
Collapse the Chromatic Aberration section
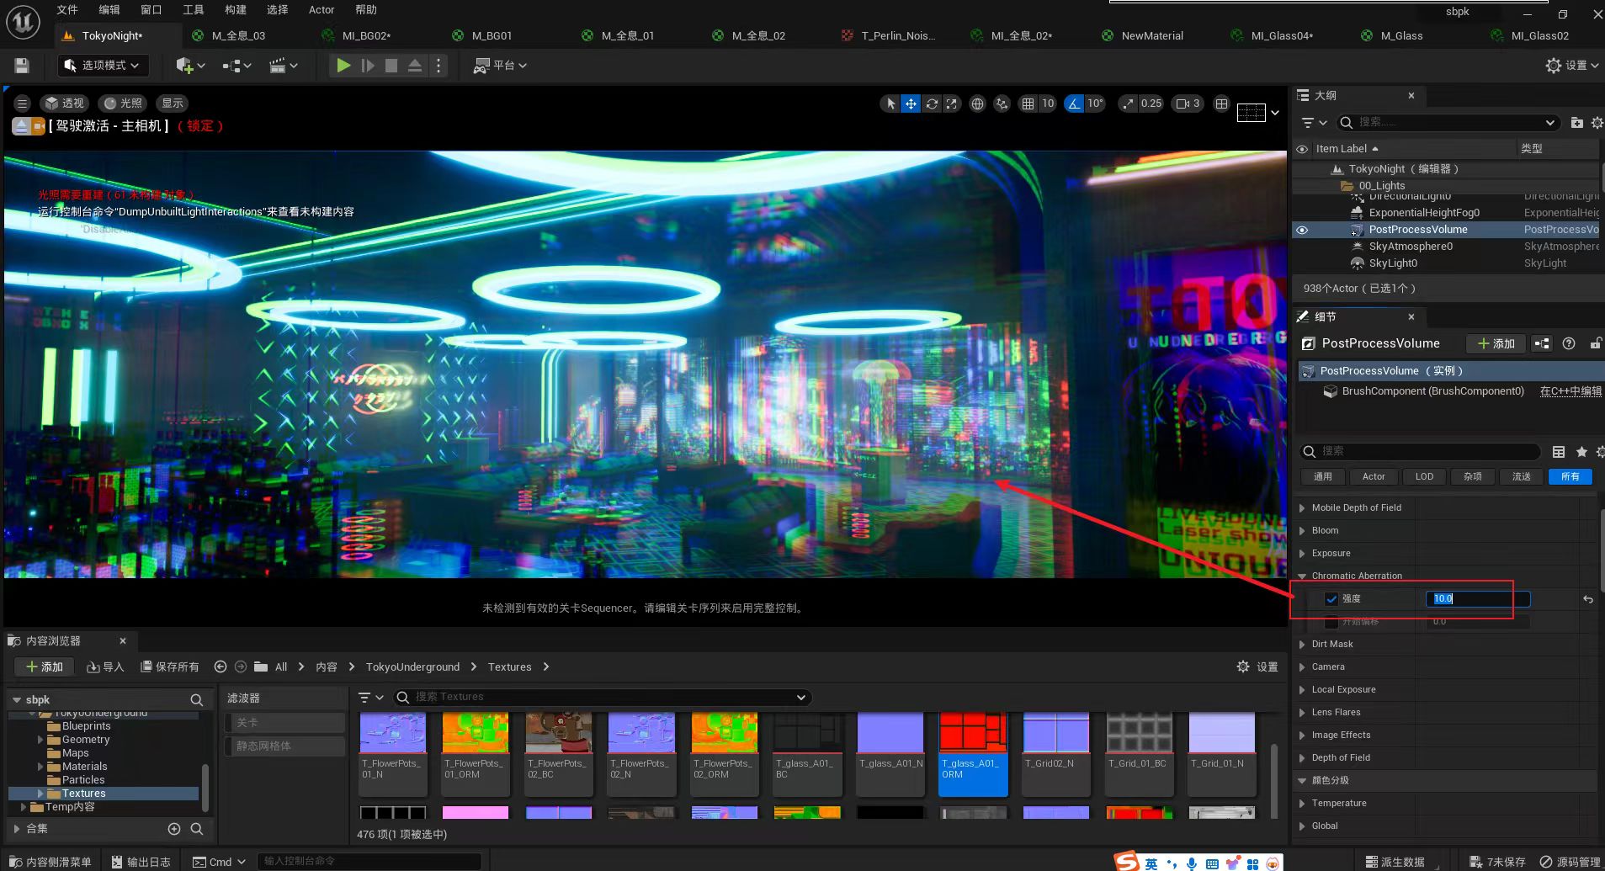[x=1302, y=576]
